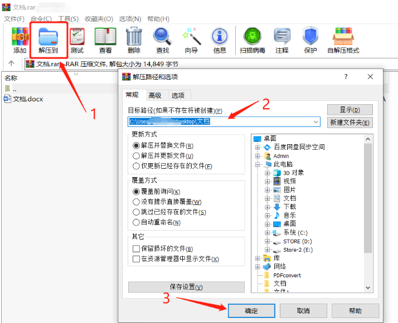The height and width of the screenshot is (323, 398).
Task: Click the 确定 button
Action: 251,311
